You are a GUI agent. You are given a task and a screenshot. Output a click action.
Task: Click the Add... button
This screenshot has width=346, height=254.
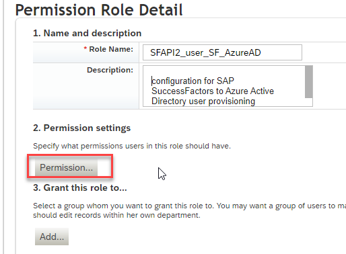coord(52,237)
